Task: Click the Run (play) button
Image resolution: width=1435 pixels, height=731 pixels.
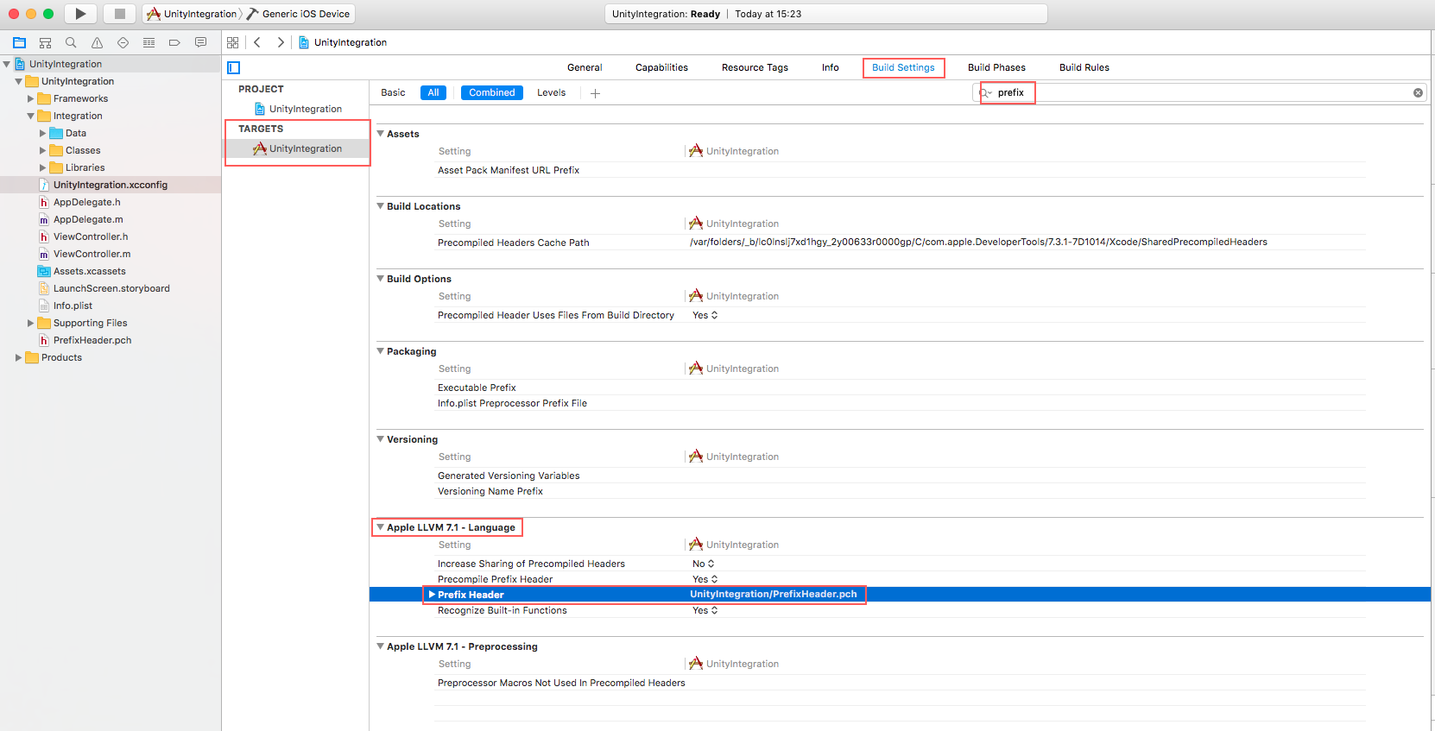Action: (80, 14)
